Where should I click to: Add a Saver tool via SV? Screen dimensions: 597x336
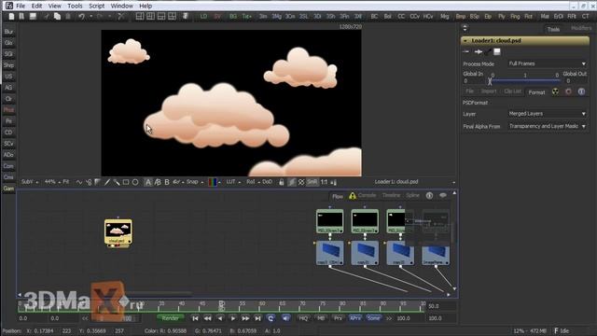(217, 17)
